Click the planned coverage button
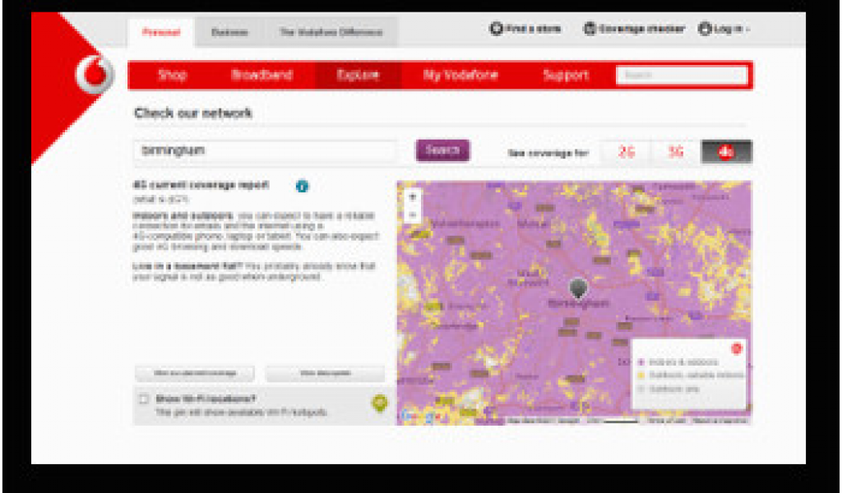 click(195, 373)
